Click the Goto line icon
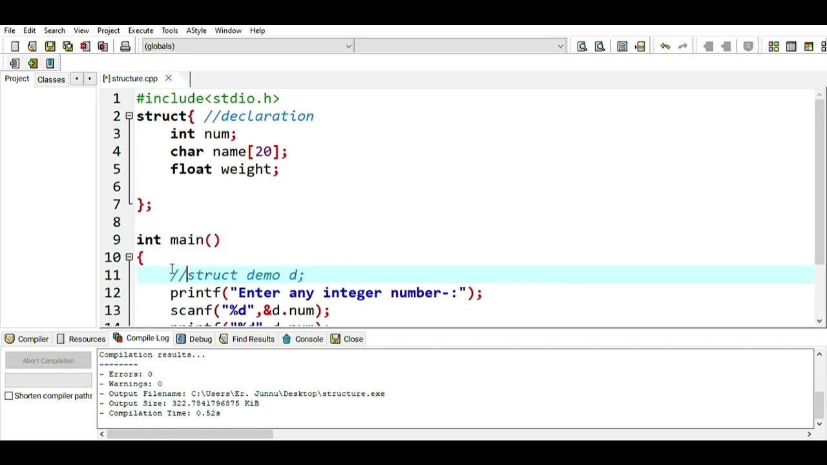Screen dimensions: 827x465 click(640, 46)
